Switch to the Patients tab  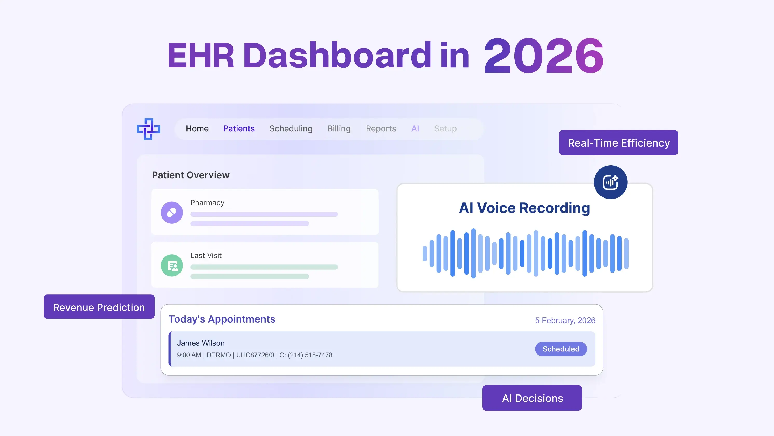point(239,128)
